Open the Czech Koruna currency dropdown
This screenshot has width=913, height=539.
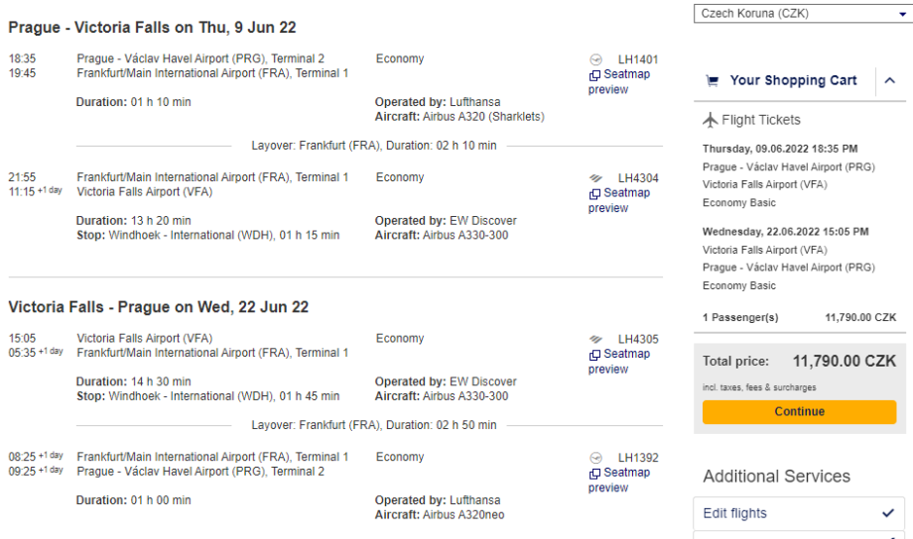coord(802,14)
